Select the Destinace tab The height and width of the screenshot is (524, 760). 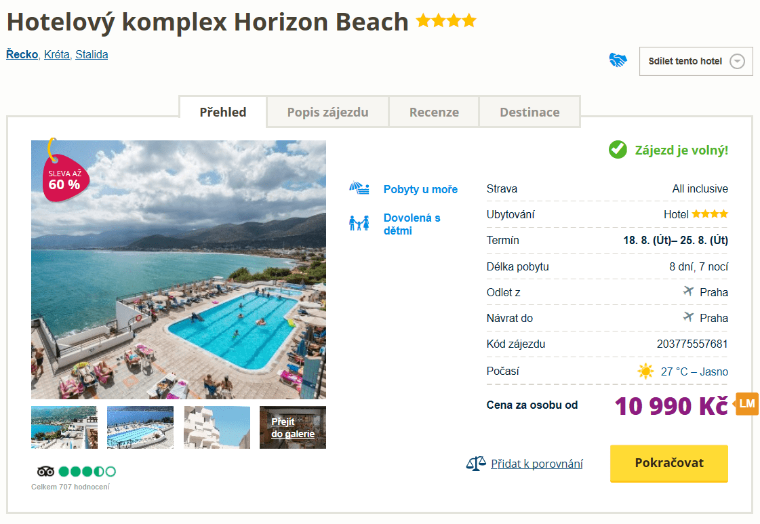point(529,113)
